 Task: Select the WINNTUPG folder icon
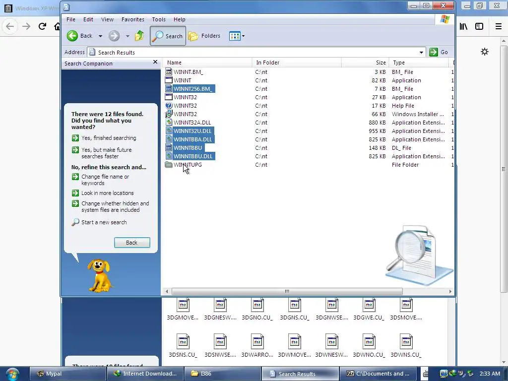click(169, 165)
